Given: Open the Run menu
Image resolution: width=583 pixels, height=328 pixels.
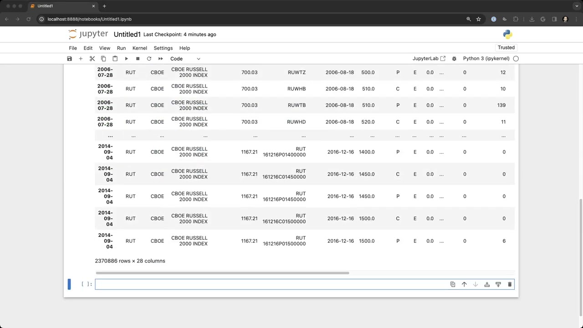Looking at the screenshot, I should click(121, 48).
